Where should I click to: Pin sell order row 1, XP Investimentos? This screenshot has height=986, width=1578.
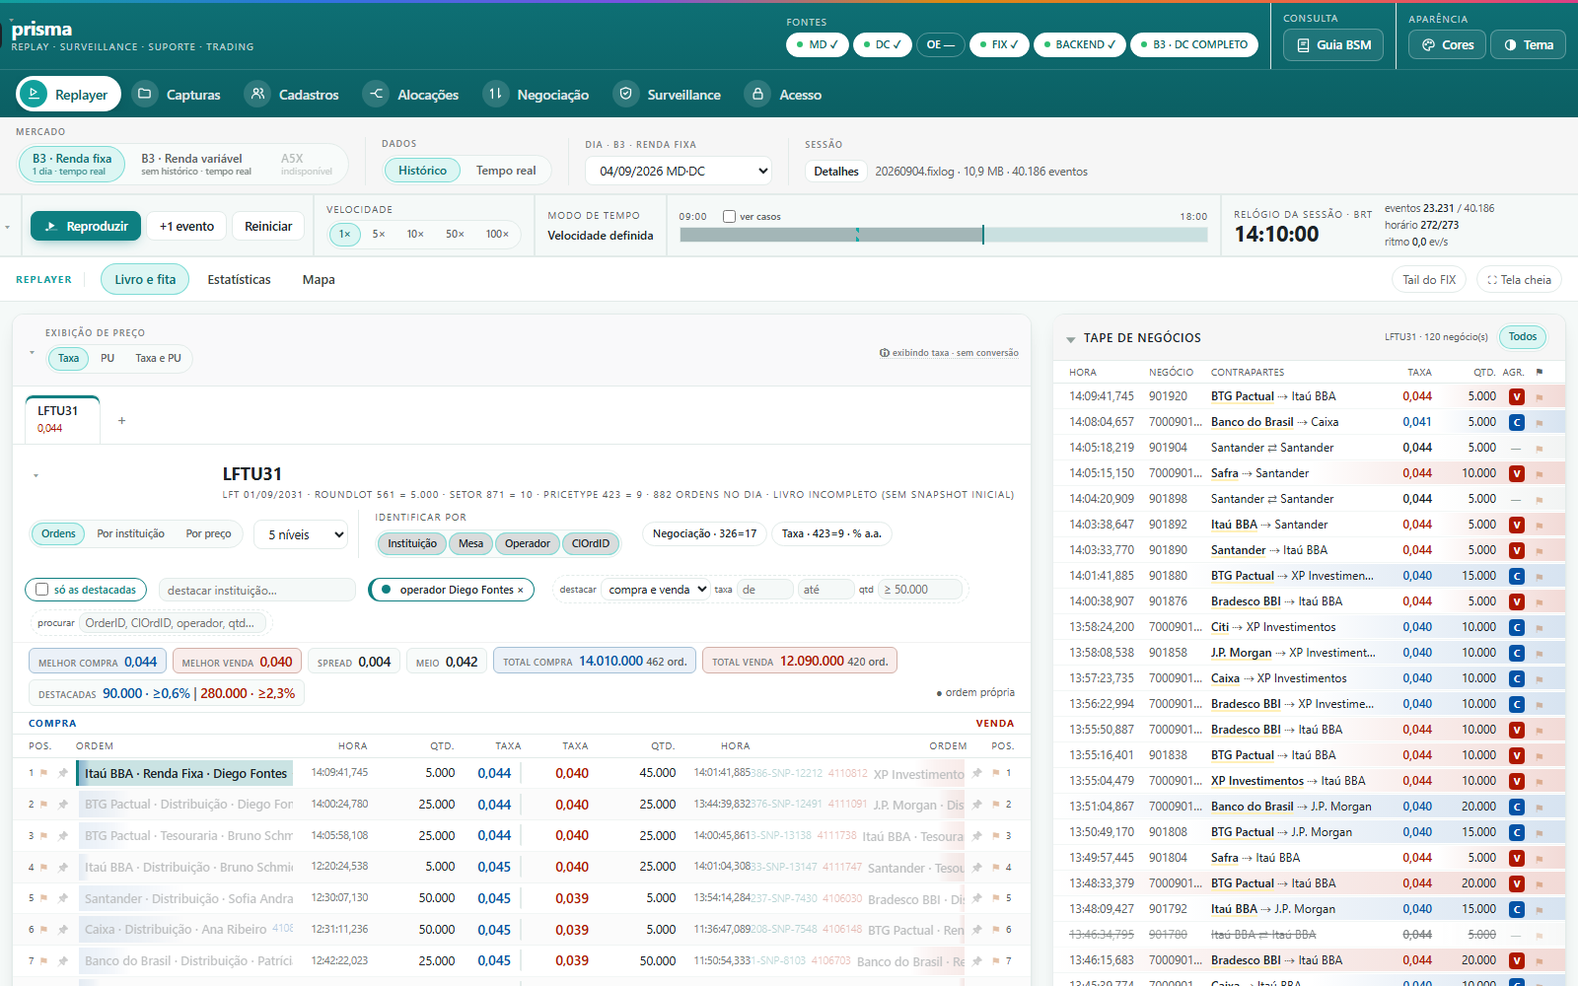pyautogui.click(x=977, y=773)
